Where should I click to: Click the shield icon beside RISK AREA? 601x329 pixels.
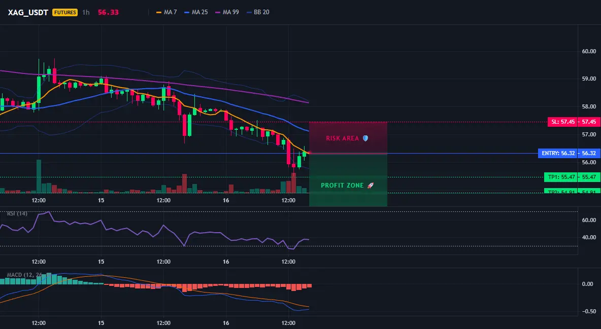(365, 138)
